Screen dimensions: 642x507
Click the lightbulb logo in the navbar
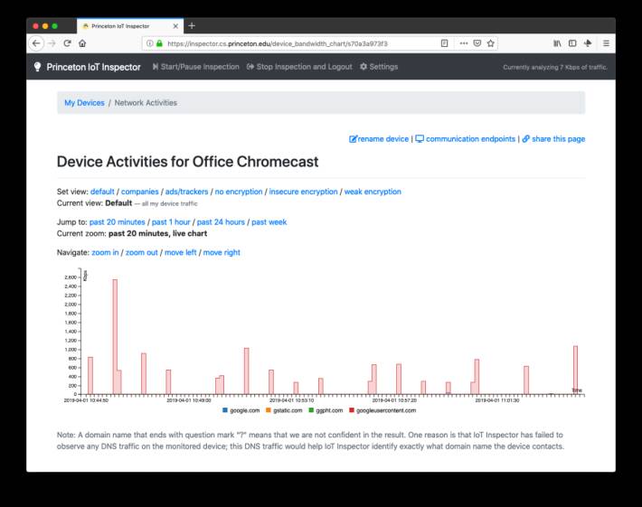click(37, 67)
